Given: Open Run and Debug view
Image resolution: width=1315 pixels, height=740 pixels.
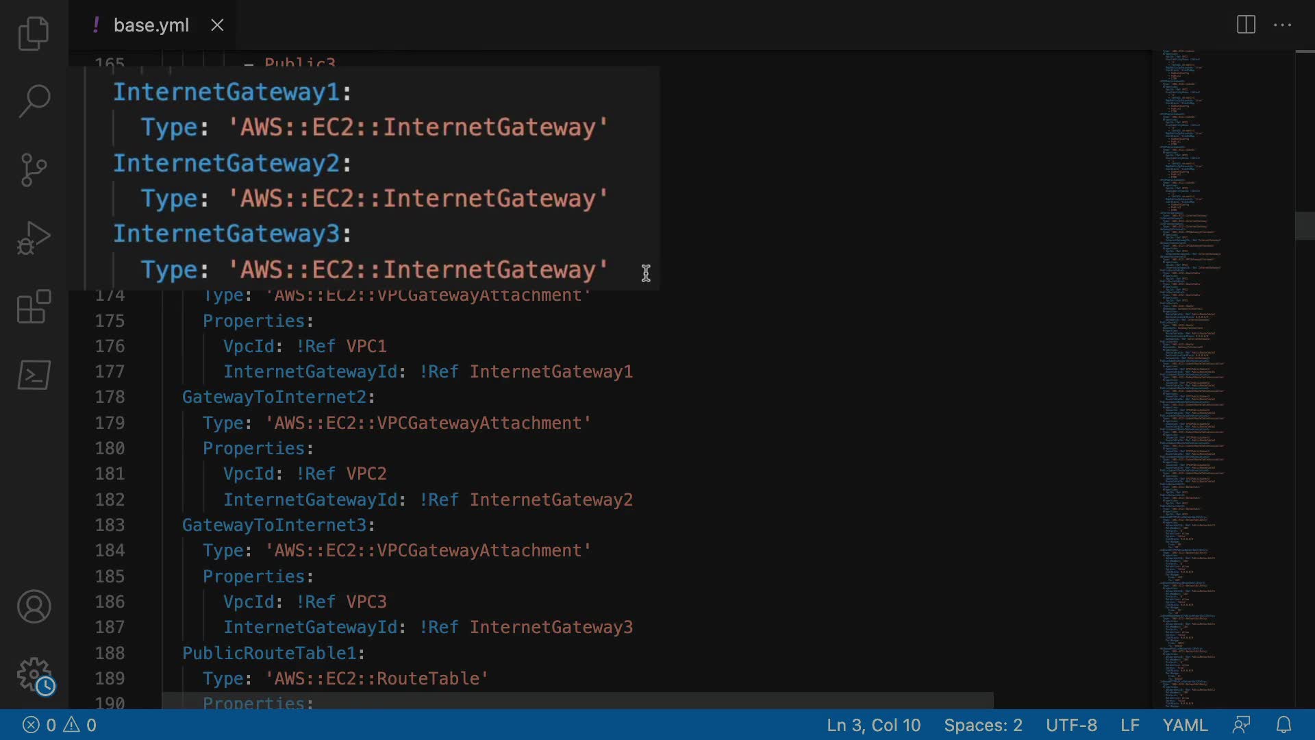Looking at the screenshot, I should [x=34, y=238].
